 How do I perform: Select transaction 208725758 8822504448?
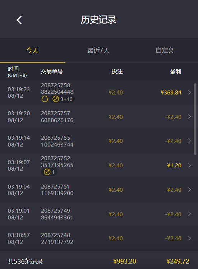pos(57,88)
